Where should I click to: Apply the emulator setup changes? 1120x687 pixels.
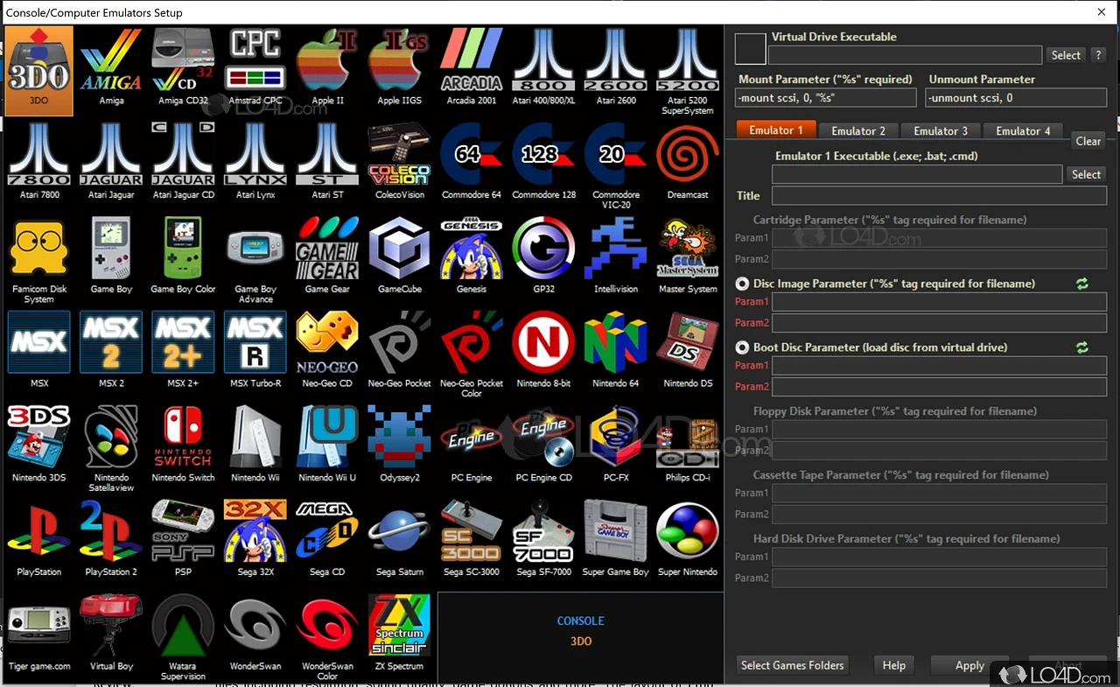click(x=969, y=665)
